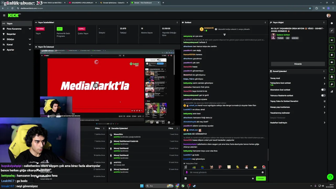
Task: Switch to TUNA TAVUS ile MASTERCHEF browser tab
Action: [52, 3]
